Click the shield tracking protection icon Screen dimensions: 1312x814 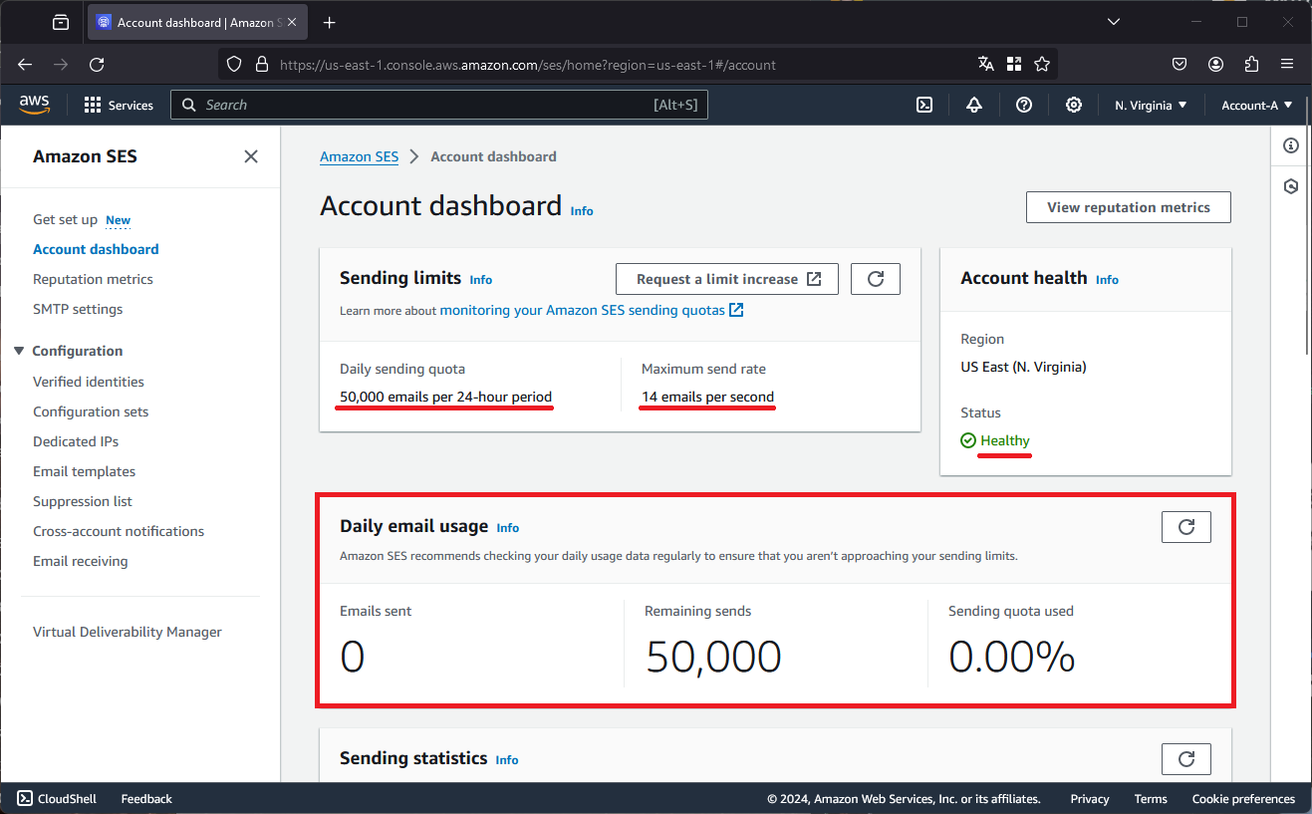click(x=234, y=65)
